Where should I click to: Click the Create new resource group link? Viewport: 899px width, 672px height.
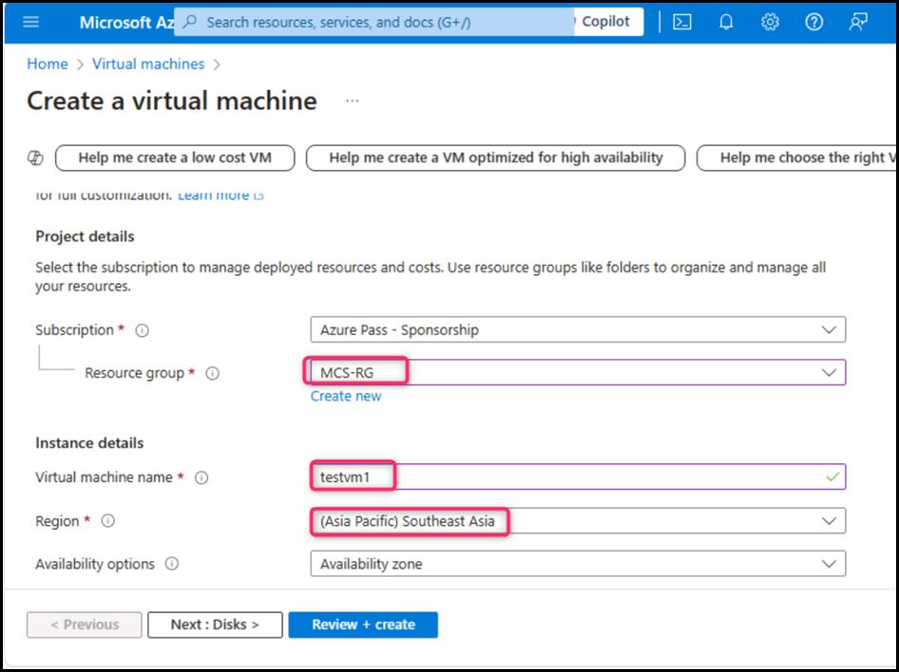[346, 396]
